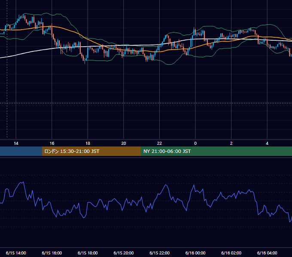Click the white dotted horizontal price line
Screen dimensions: 292x257
[146, 103]
